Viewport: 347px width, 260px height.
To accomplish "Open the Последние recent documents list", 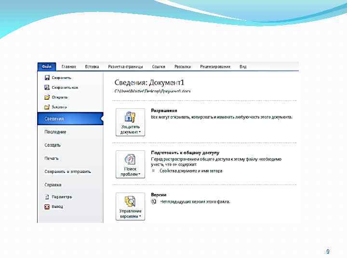I will click(55, 132).
